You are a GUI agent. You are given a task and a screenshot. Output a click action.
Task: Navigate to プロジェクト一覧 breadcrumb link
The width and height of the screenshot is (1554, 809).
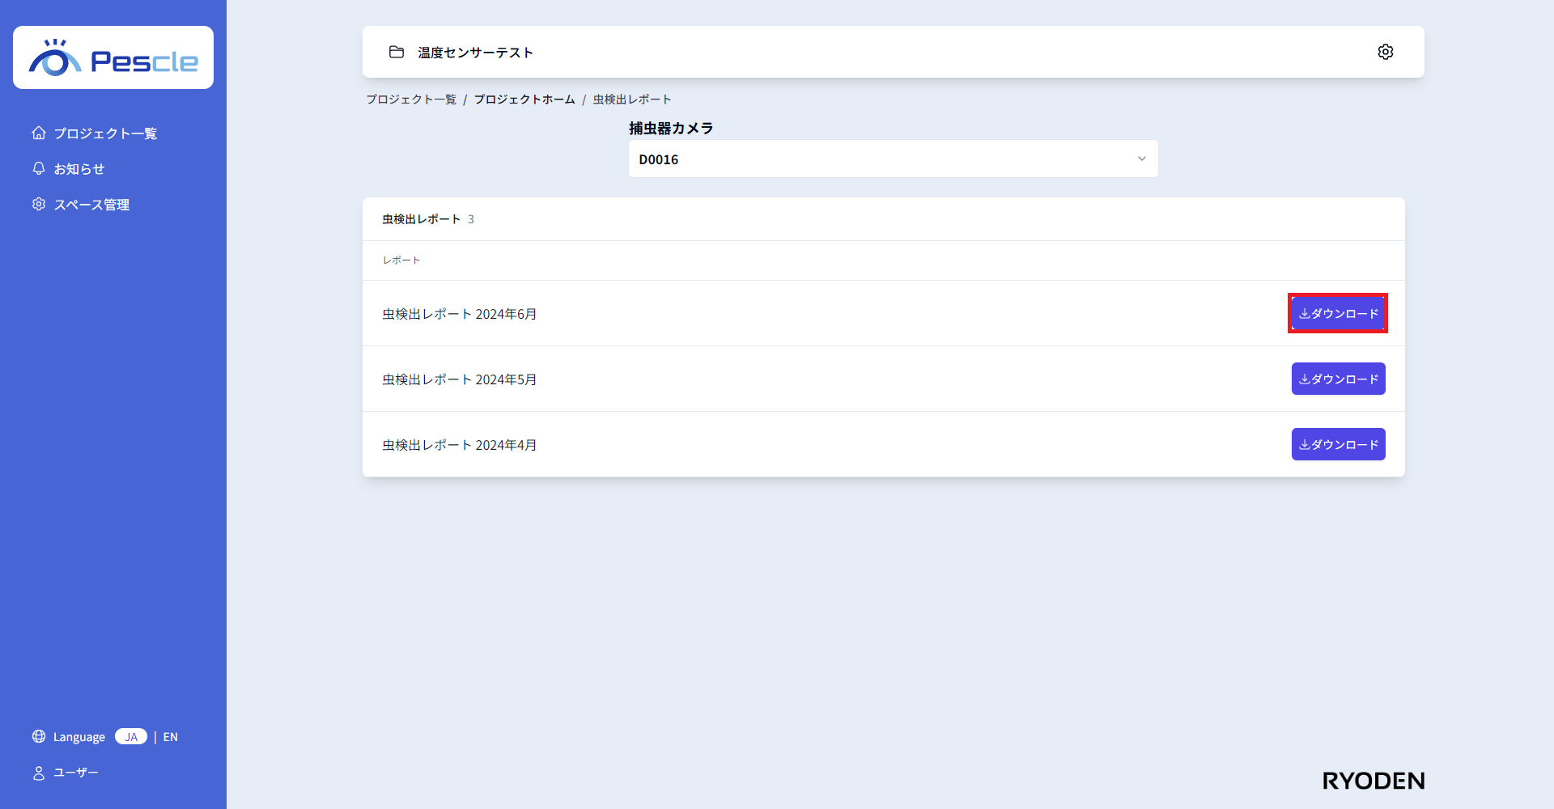[411, 100]
